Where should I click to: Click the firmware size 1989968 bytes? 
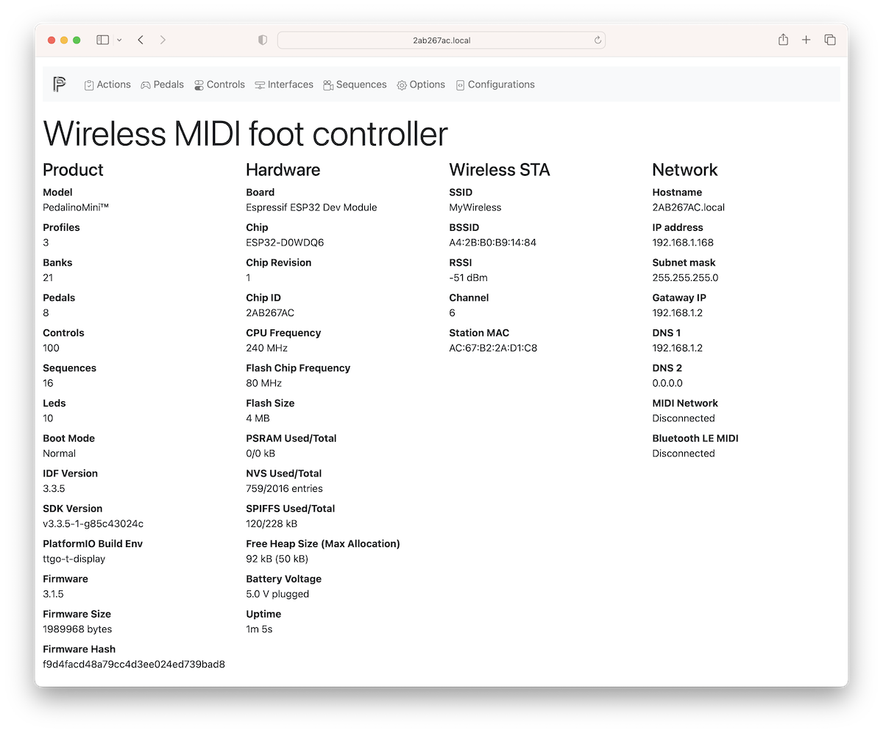point(77,629)
